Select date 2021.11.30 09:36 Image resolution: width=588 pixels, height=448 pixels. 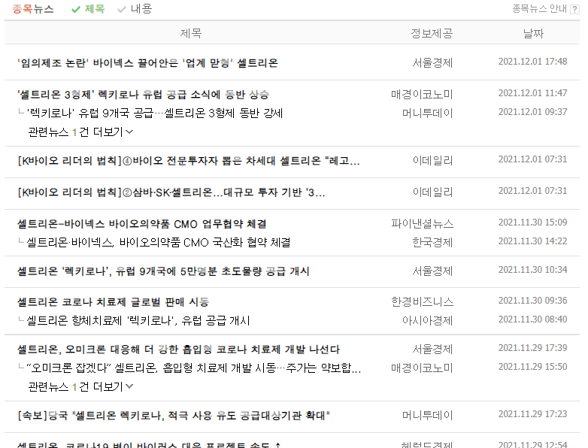(x=532, y=301)
